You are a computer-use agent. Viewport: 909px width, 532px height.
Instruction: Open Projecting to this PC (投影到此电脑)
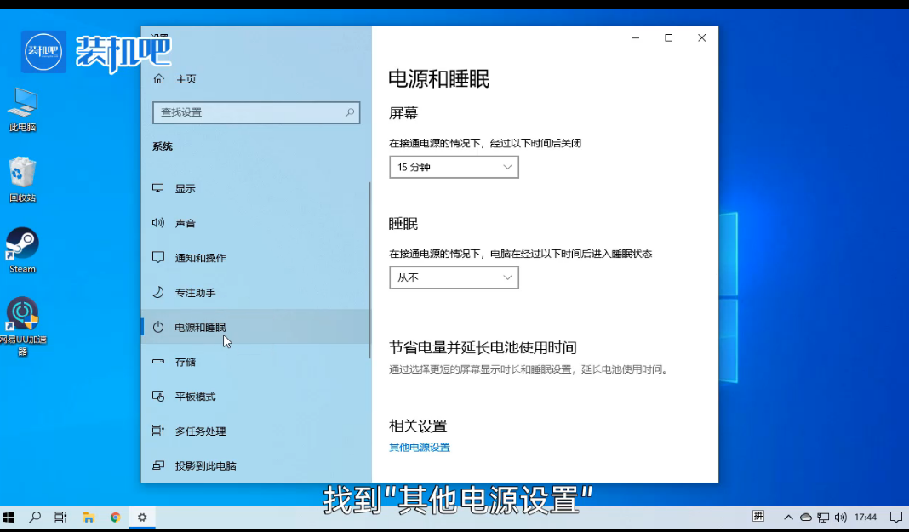point(205,466)
